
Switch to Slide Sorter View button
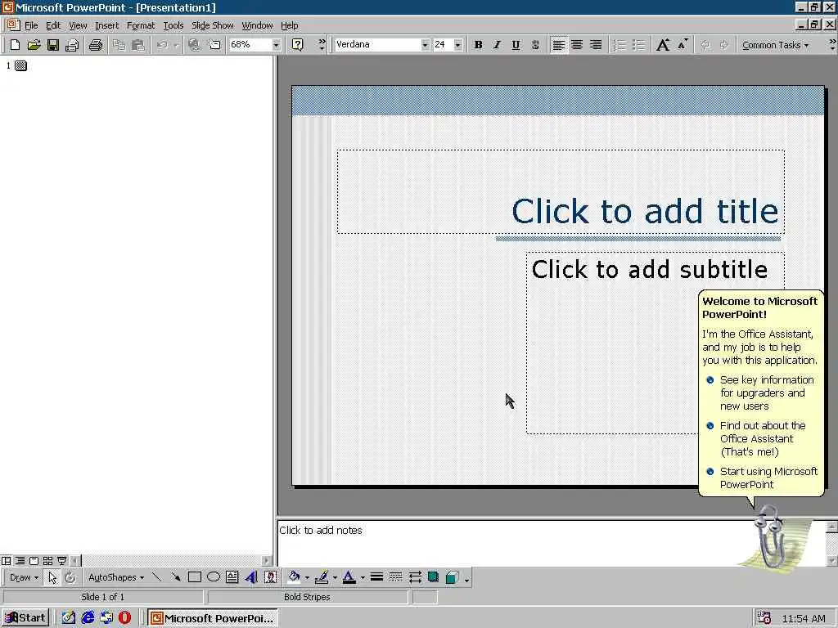47,561
